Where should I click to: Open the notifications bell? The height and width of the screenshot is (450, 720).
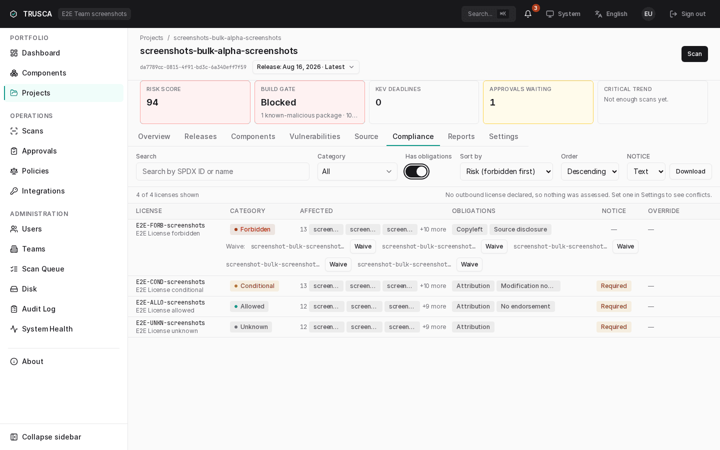[528, 14]
